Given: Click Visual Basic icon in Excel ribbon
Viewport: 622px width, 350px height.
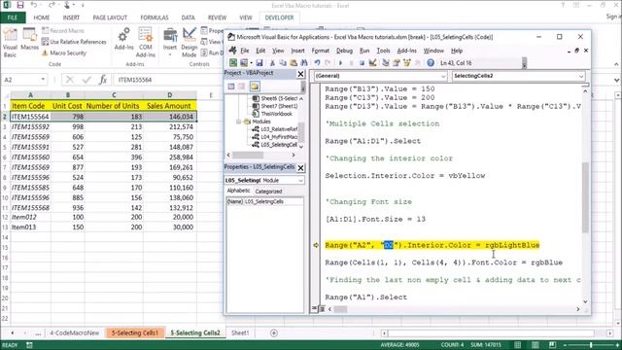Looking at the screenshot, I should [10, 43].
